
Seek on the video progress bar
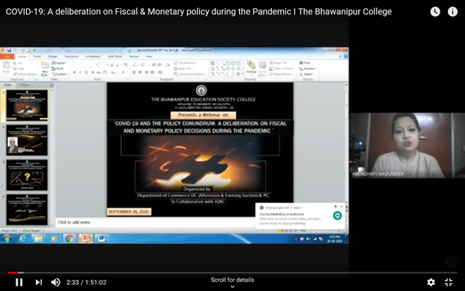pyautogui.click(x=232, y=272)
